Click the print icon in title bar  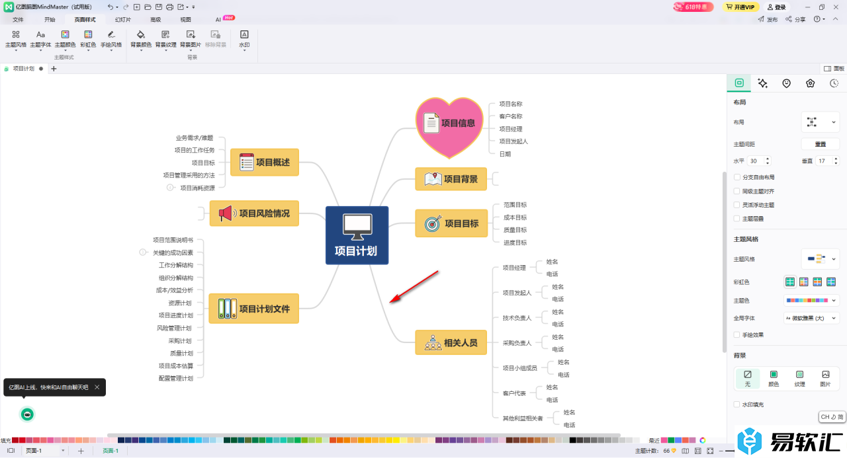(169, 7)
